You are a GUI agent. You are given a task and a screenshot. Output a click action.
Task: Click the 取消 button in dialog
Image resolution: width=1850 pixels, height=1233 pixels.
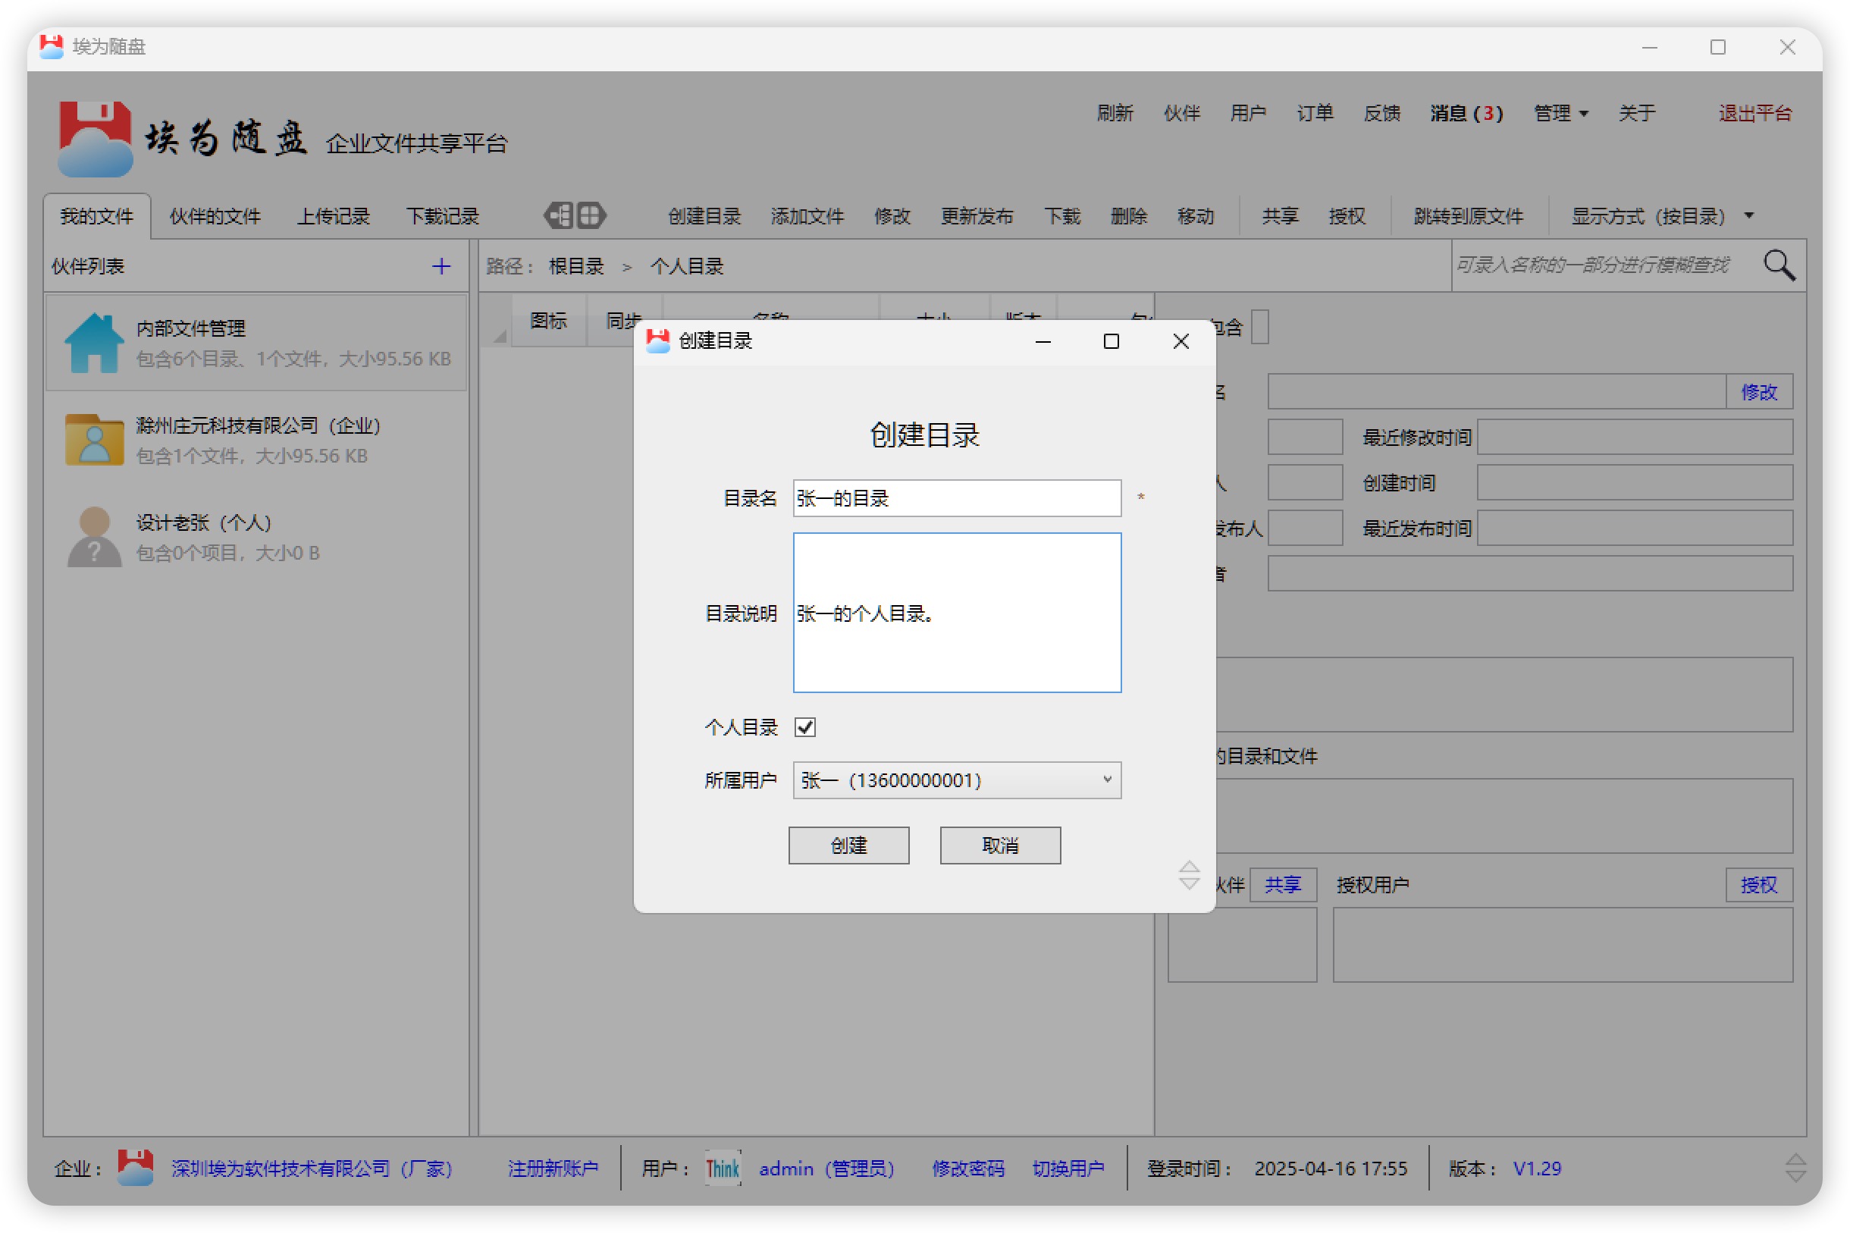click(x=1000, y=846)
